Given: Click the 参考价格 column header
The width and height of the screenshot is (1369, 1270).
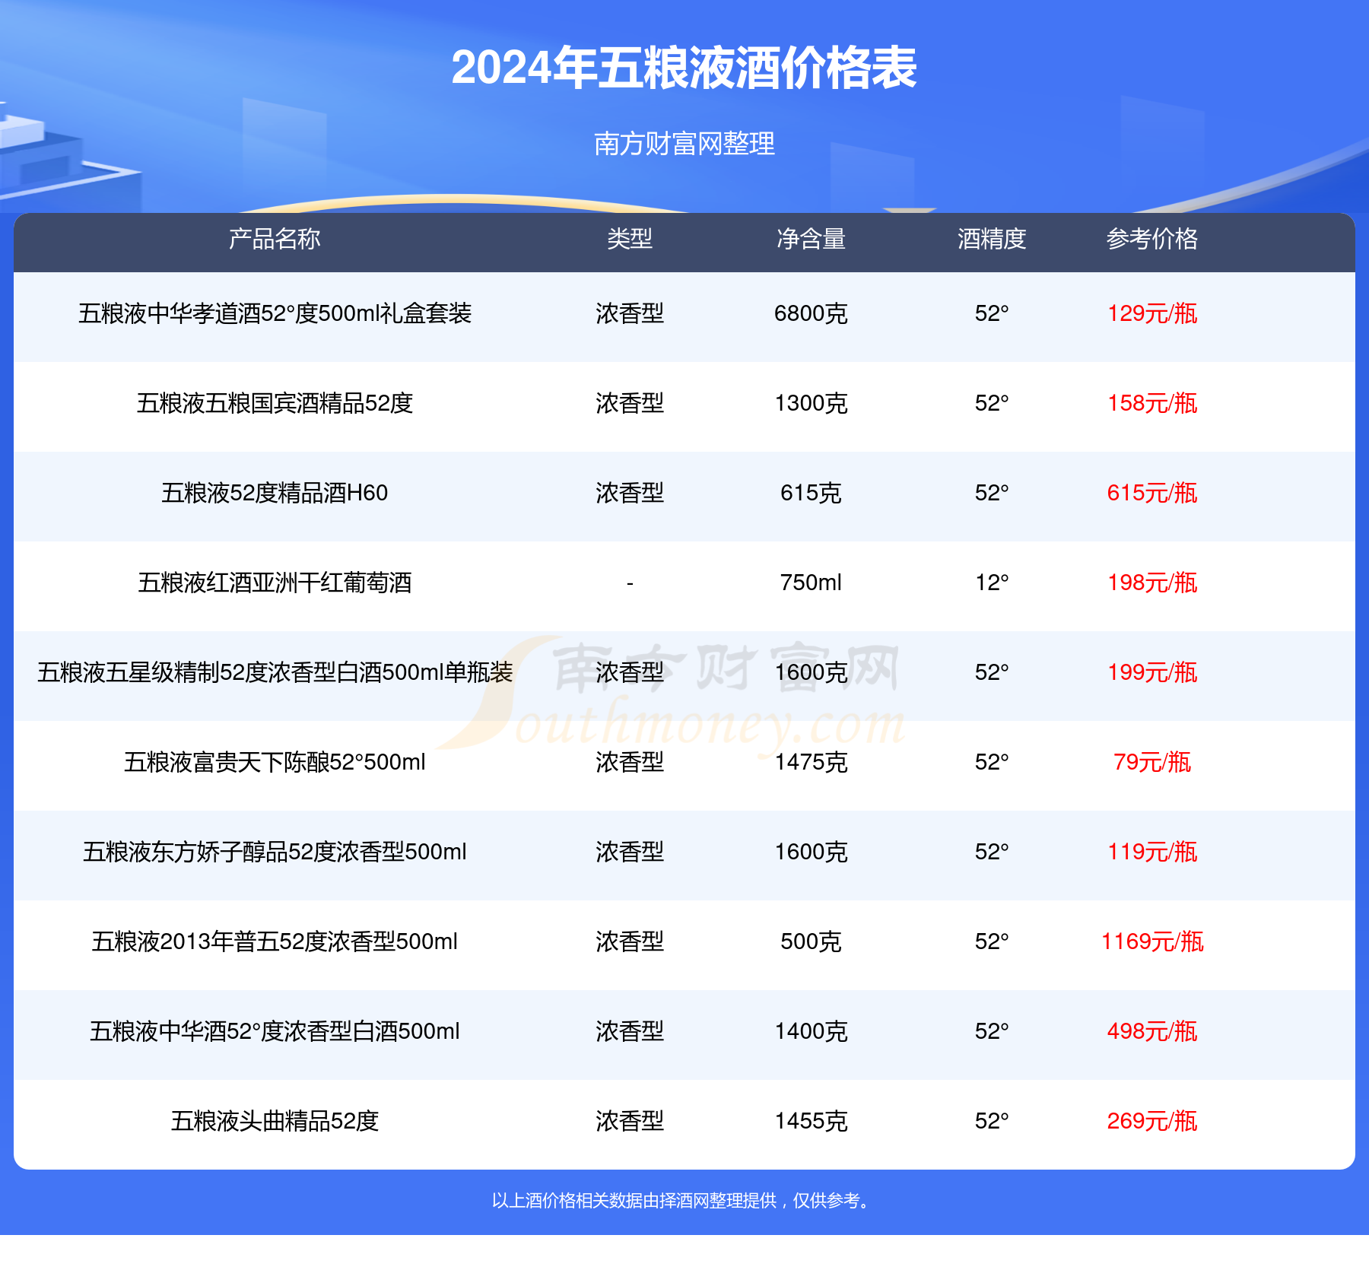Looking at the screenshot, I should tap(1152, 239).
